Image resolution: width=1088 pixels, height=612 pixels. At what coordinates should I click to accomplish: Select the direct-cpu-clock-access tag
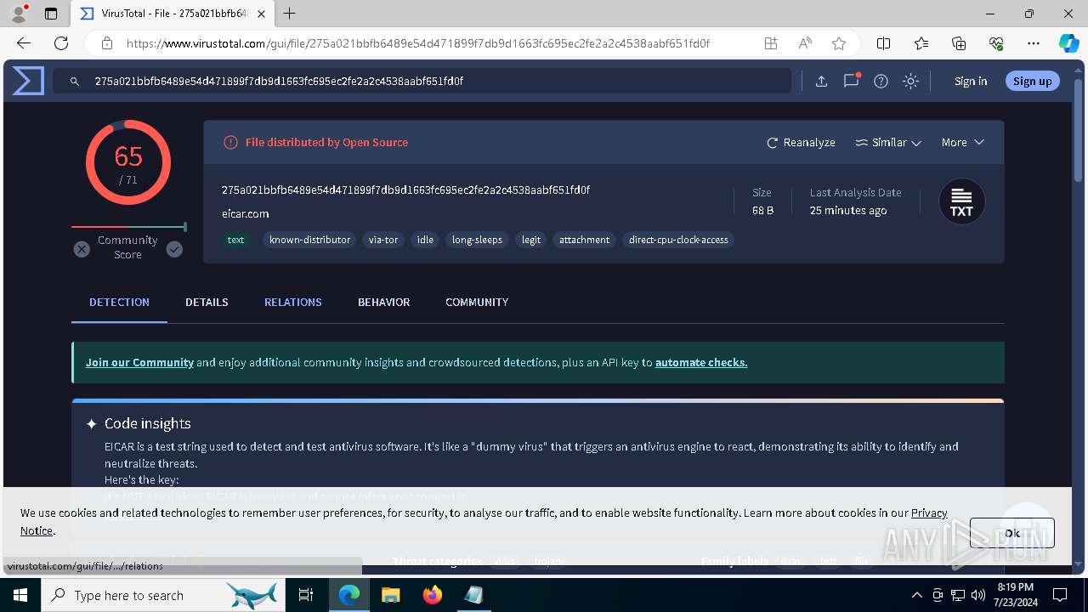(x=678, y=240)
